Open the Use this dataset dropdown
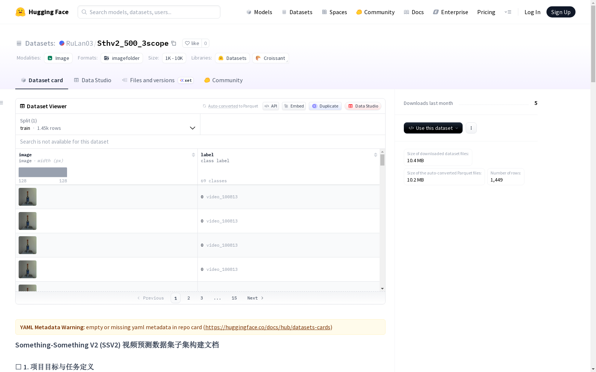 pos(433,128)
